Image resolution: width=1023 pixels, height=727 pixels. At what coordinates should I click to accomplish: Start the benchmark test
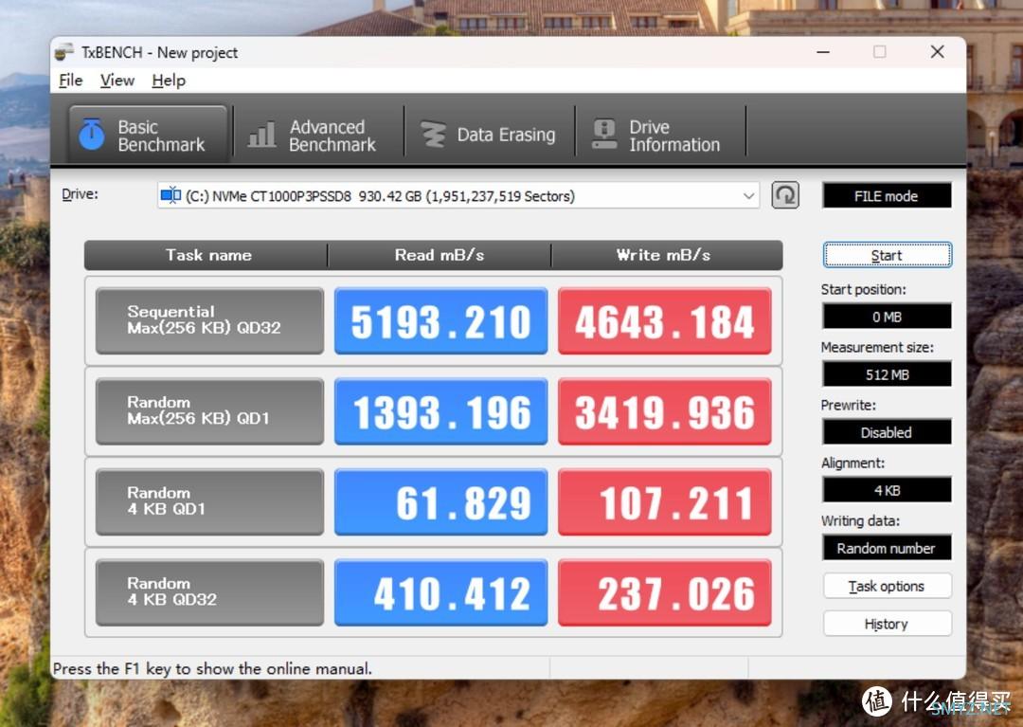pyautogui.click(x=887, y=255)
